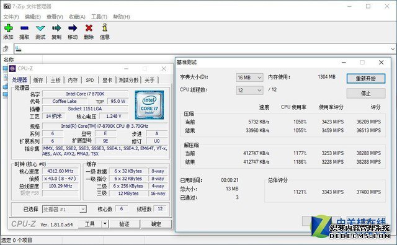Switch to CPU-Z Cache (缓存) tab

38,80
